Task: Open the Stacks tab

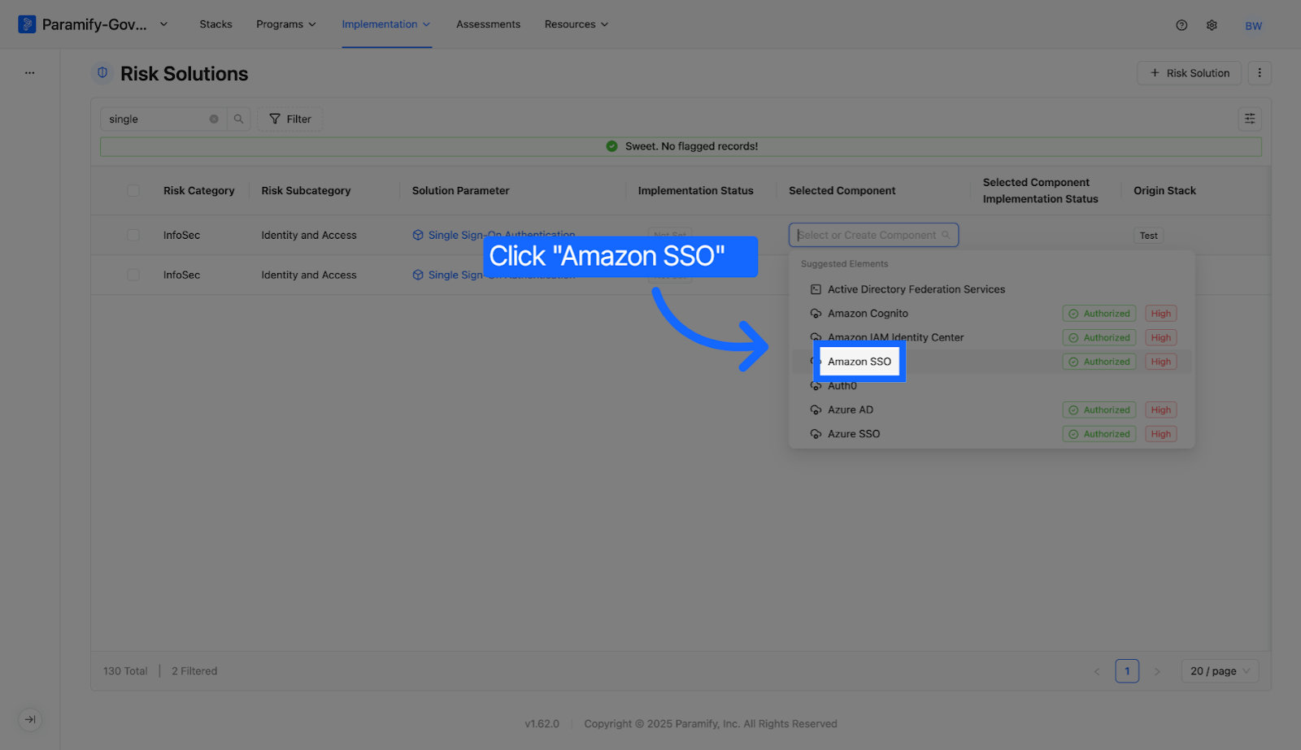Action: (215, 24)
